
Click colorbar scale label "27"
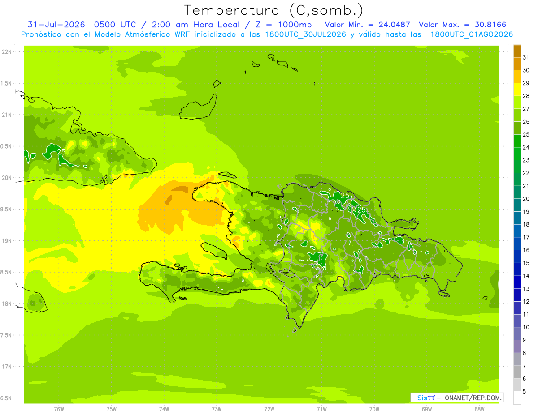(526, 109)
